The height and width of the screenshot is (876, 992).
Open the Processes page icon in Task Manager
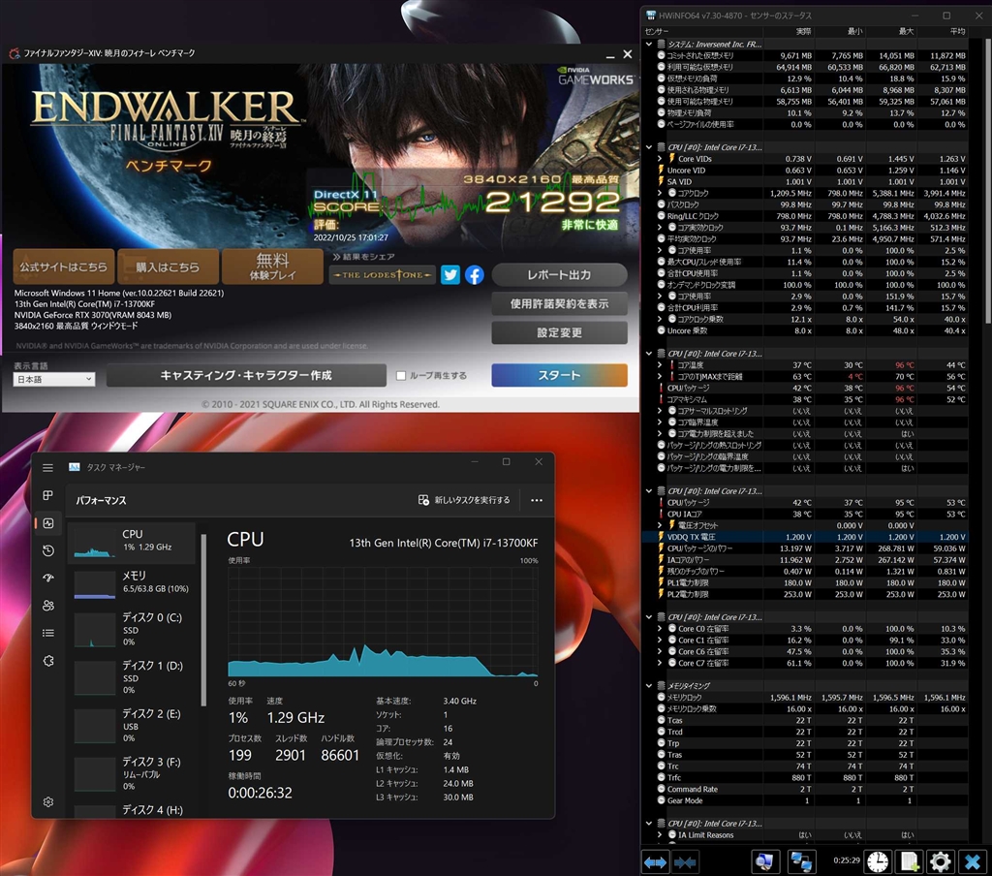click(48, 495)
